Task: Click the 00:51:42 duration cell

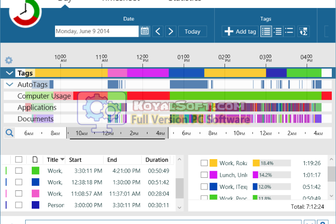Action: 159,182
